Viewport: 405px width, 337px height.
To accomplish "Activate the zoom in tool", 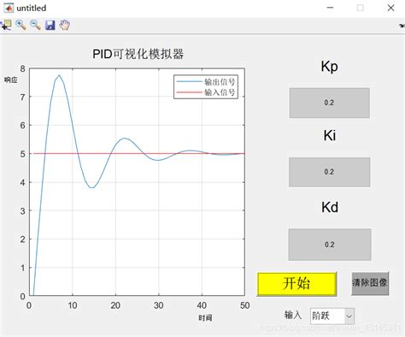I will click(21, 25).
